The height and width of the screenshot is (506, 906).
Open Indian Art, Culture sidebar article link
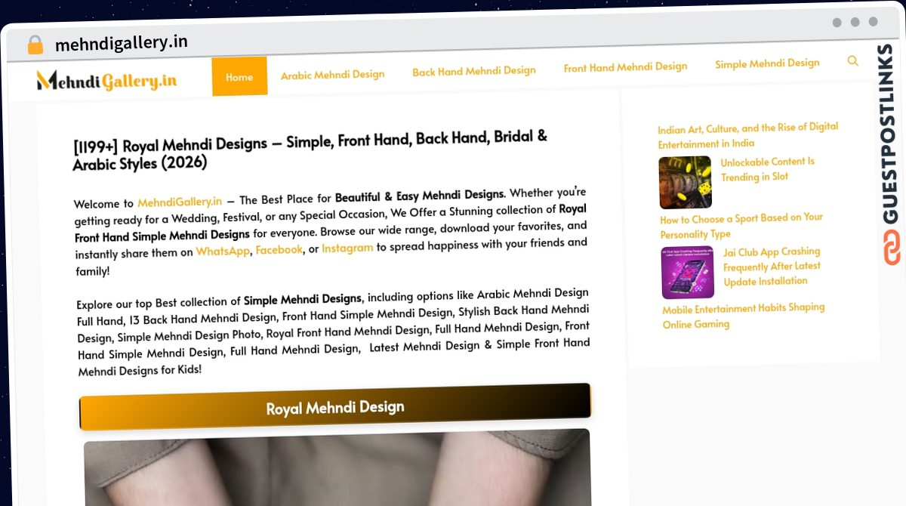coord(748,135)
